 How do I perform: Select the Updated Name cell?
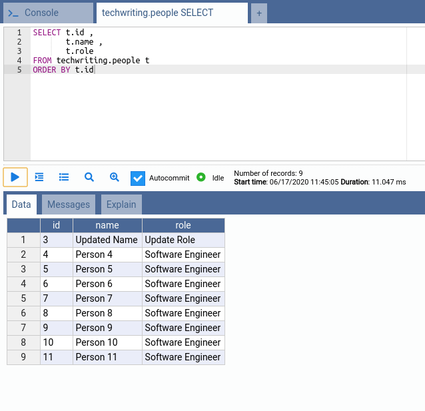point(107,240)
